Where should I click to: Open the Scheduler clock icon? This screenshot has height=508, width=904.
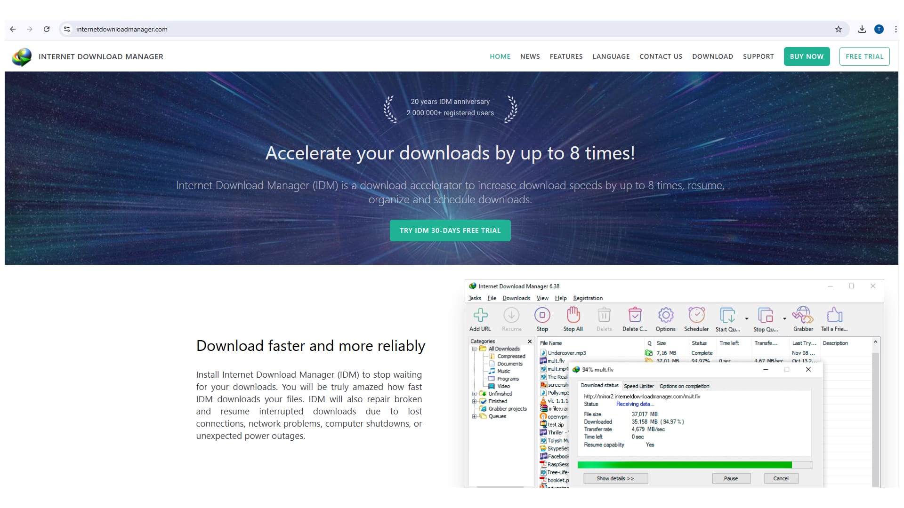click(x=696, y=315)
